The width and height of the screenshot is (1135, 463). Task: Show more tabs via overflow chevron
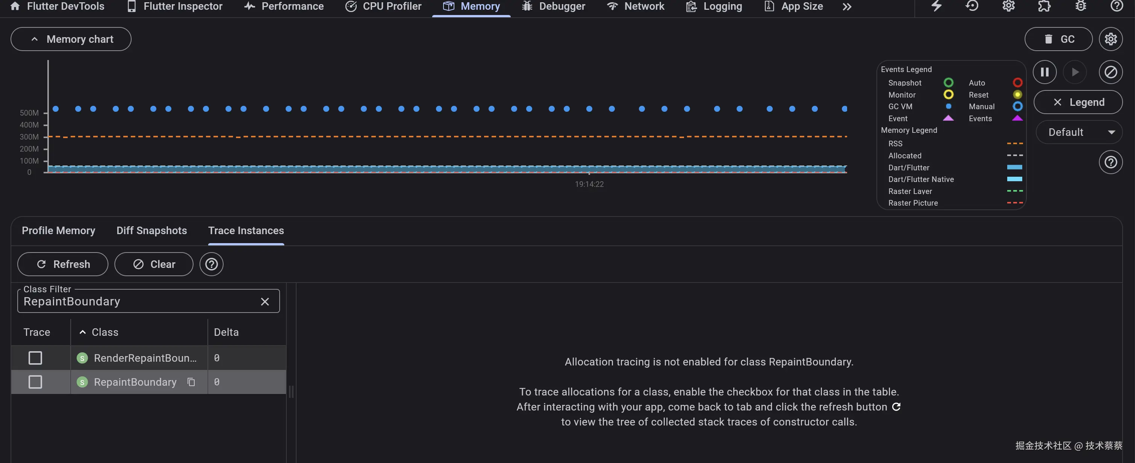click(846, 7)
